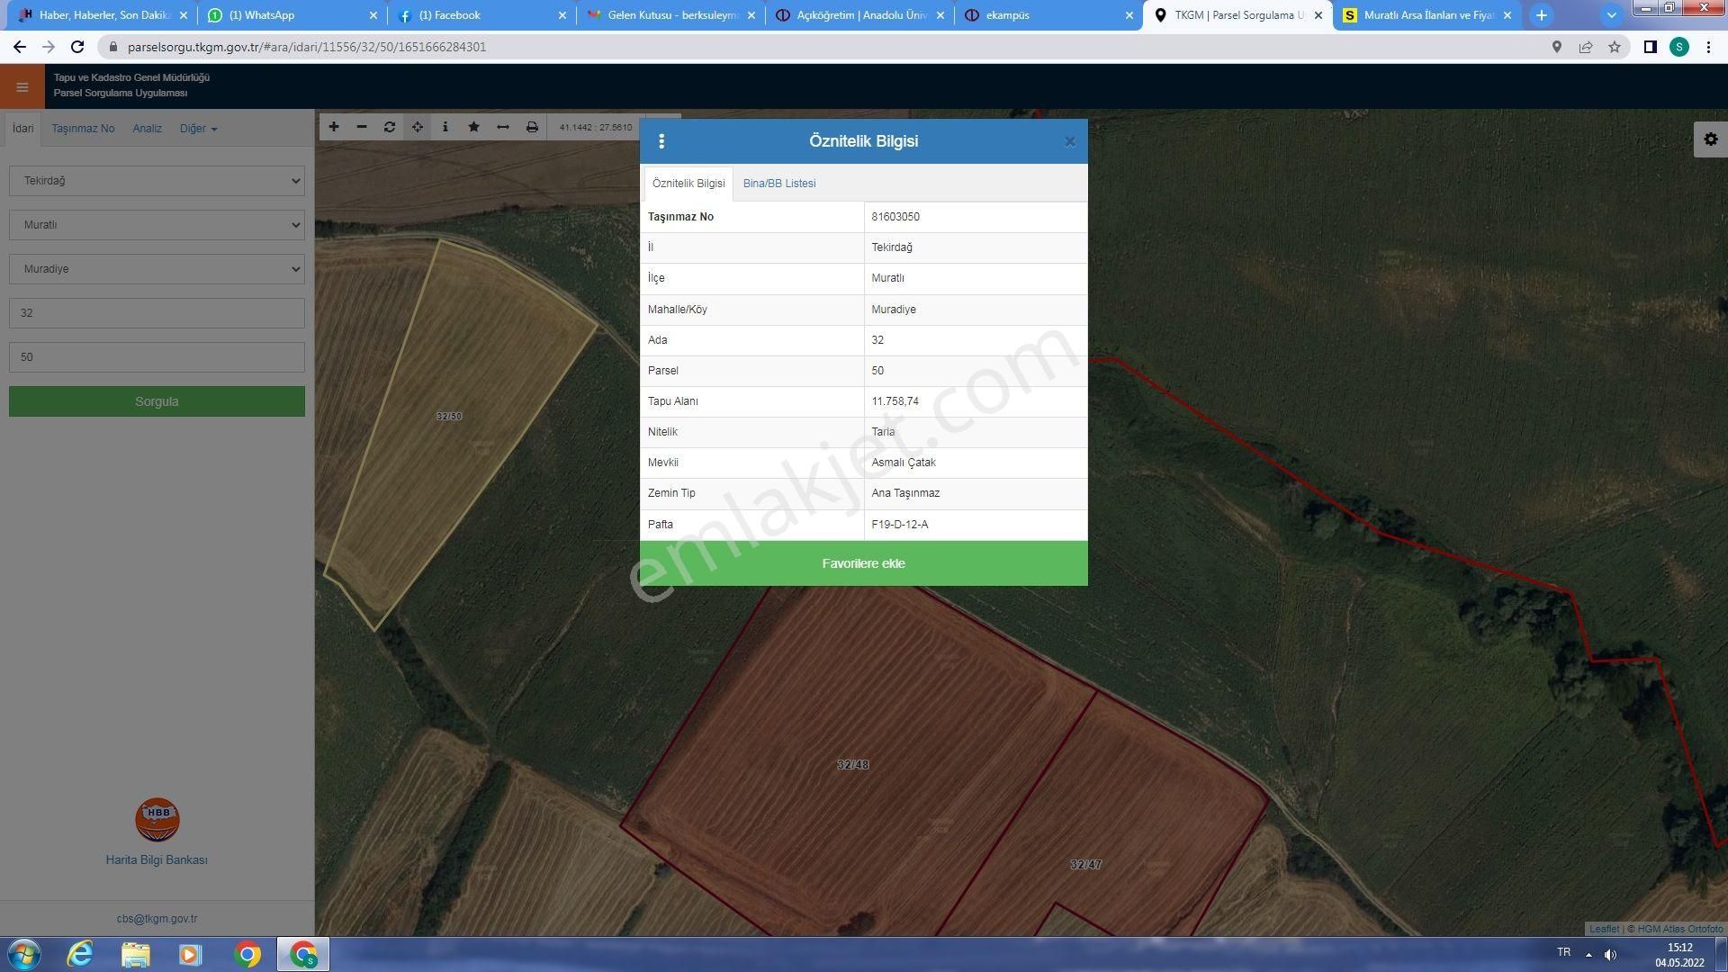The width and height of the screenshot is (1728, 972).
Task: Click the 32/47 parcel label on map
Action: pos(1085,865)
